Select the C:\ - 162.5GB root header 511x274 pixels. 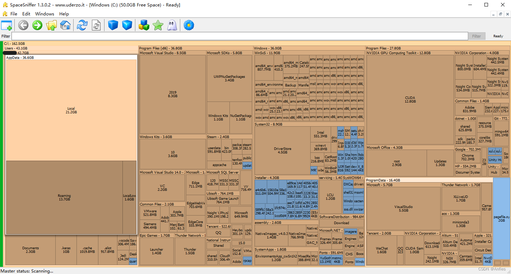(x=256, y=43)
